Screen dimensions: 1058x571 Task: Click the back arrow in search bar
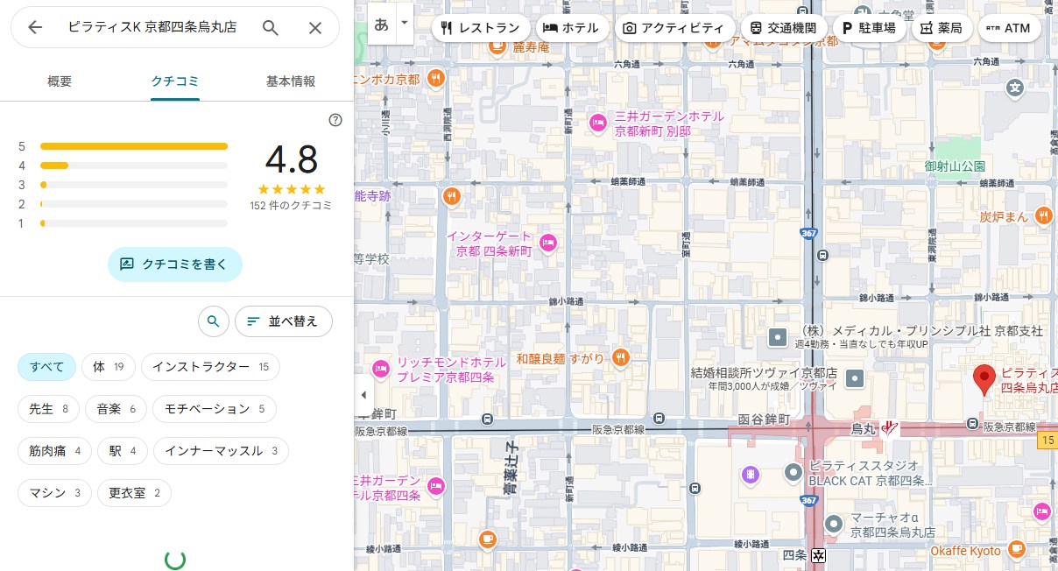[x=35, y=27]
